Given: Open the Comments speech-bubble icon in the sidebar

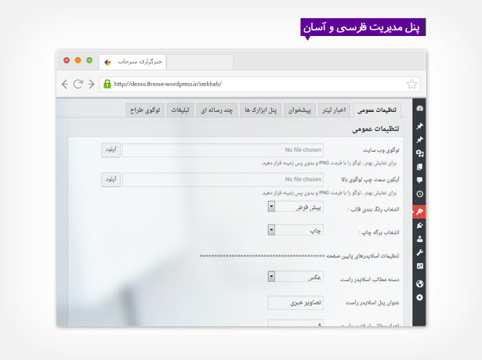Looking at the screenshot, I should [x=419, y=179].
